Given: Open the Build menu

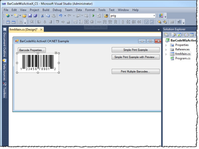Looking at the screenshot, I should click(x=46, y=10).
